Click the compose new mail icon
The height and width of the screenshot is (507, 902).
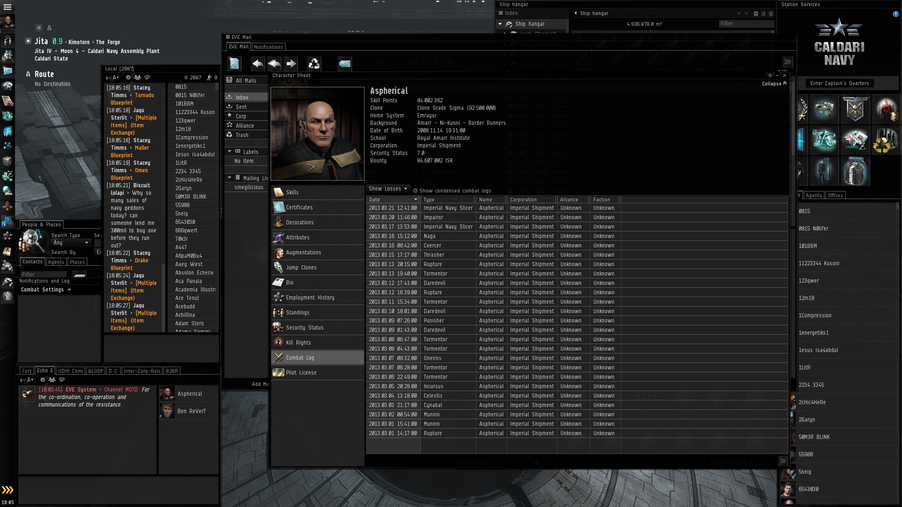point(234,63)
